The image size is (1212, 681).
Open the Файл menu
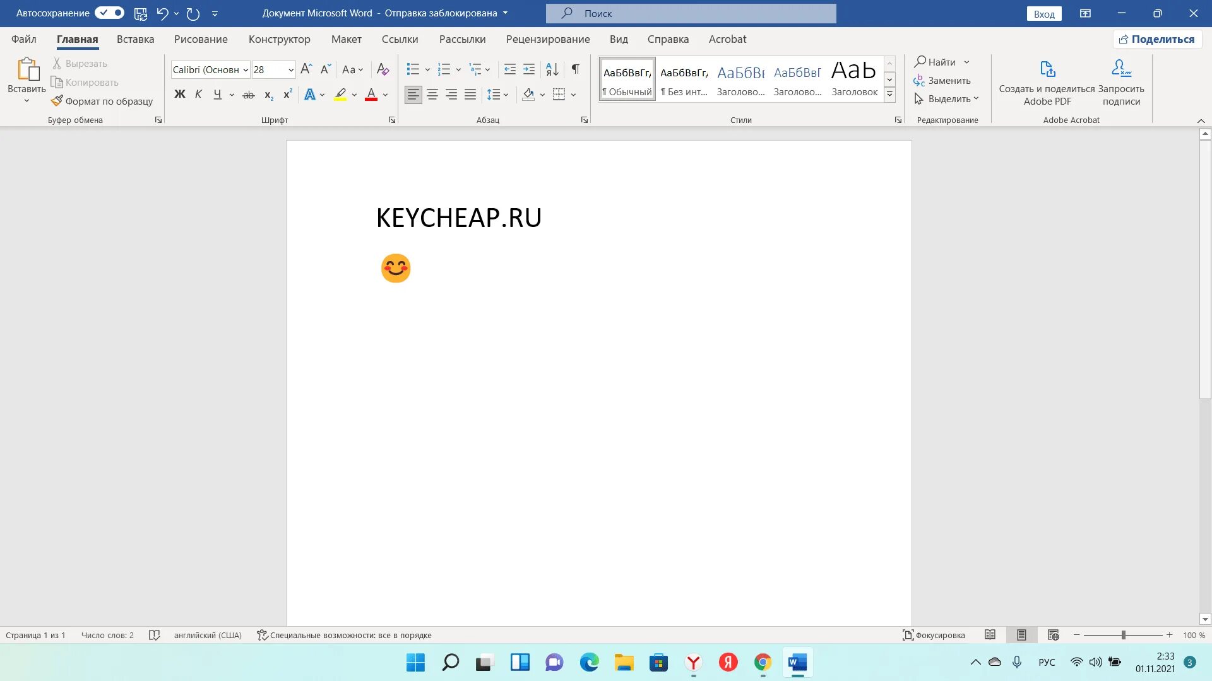point(23,39)
